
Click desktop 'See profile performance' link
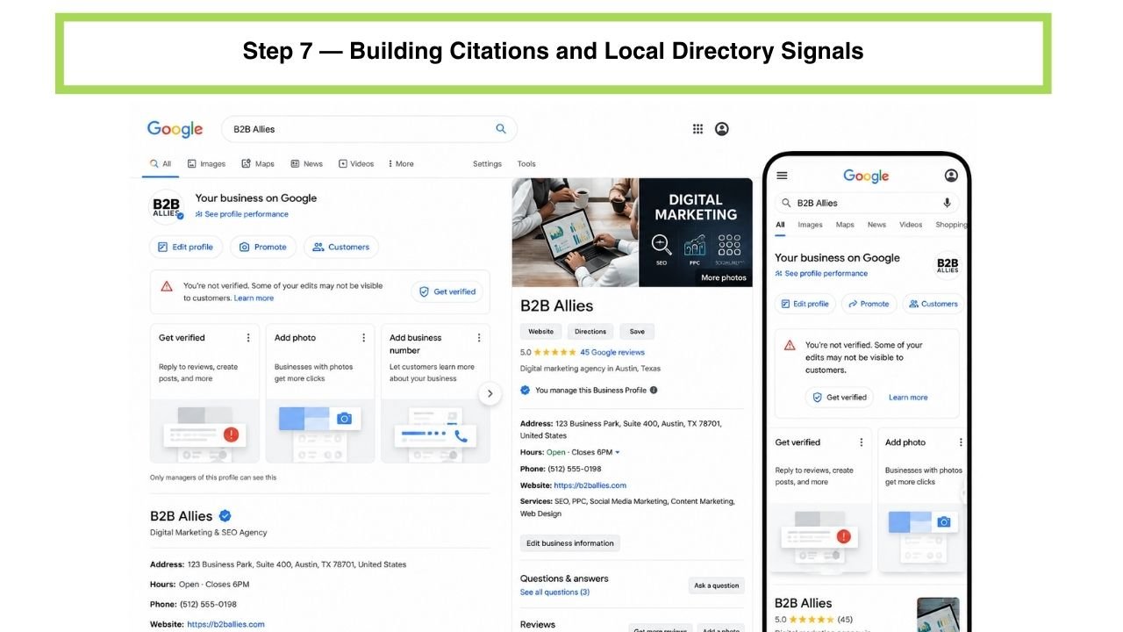tap(242, 214)
